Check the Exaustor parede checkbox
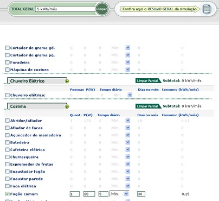 pos(7,179)
